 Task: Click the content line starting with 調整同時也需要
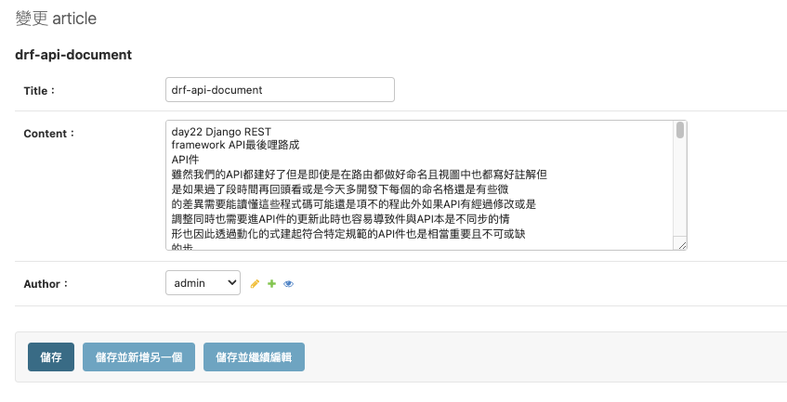click(x=341, y=219)
